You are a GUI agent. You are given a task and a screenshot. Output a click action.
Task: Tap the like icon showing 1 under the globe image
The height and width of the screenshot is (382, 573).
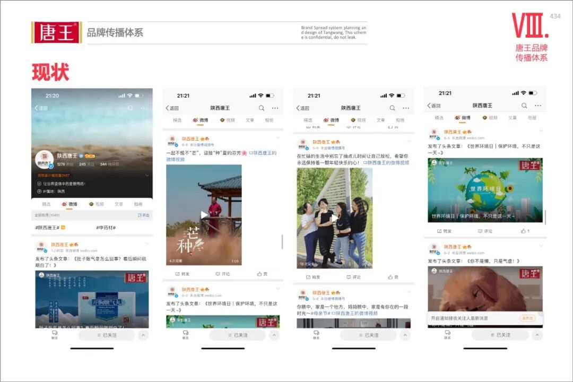(525, 231)
